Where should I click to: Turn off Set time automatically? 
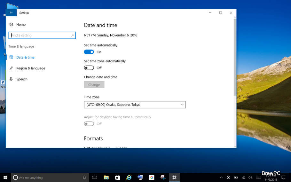[89, 52]
